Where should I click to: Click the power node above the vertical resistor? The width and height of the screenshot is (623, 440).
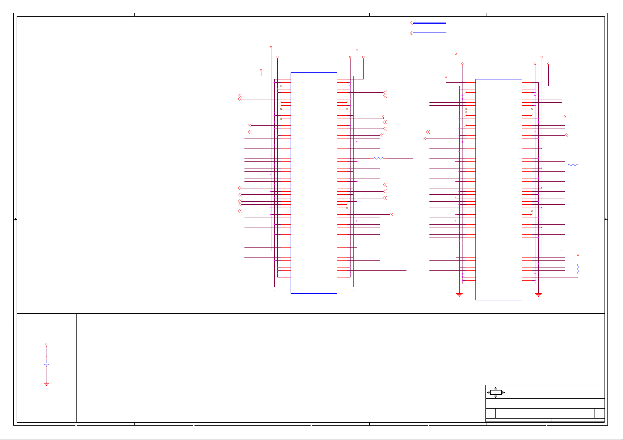click(578, 255)
